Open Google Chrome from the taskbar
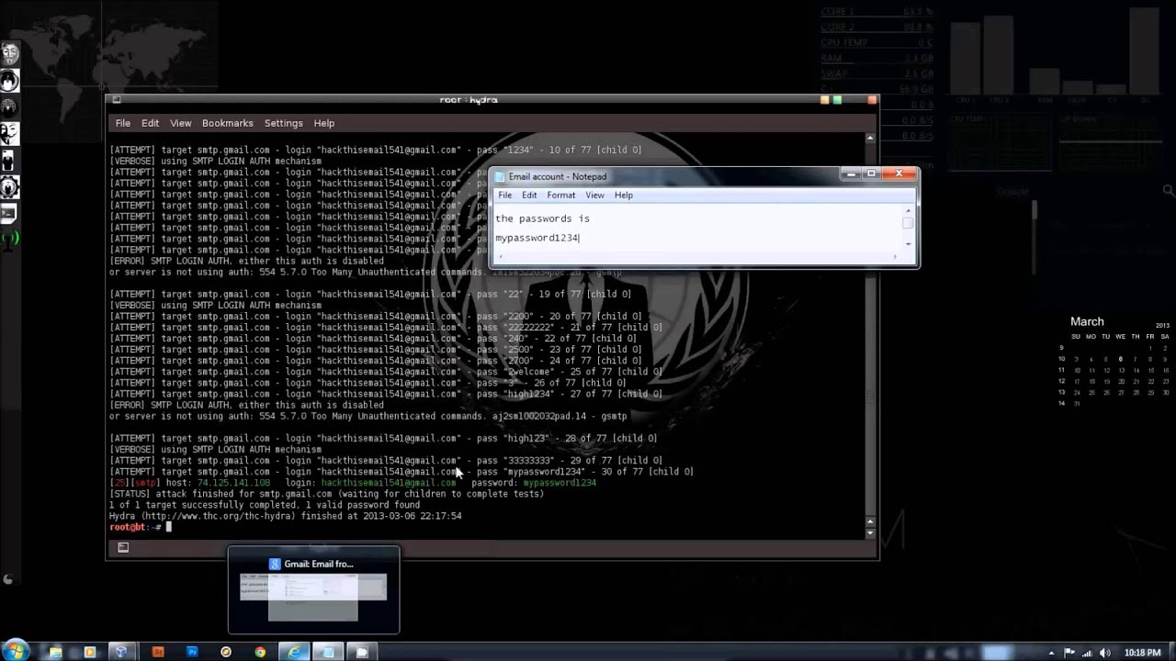The height and width of the screenshot is (661, 1176). click(x=260, y=652)
